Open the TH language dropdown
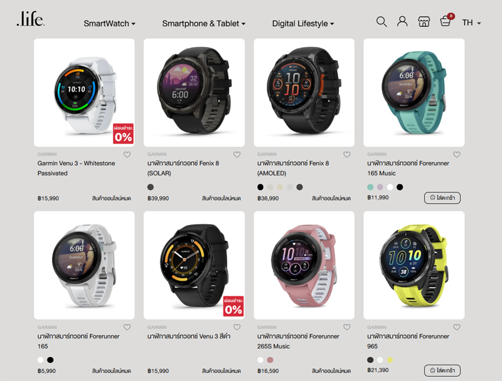 471,23
